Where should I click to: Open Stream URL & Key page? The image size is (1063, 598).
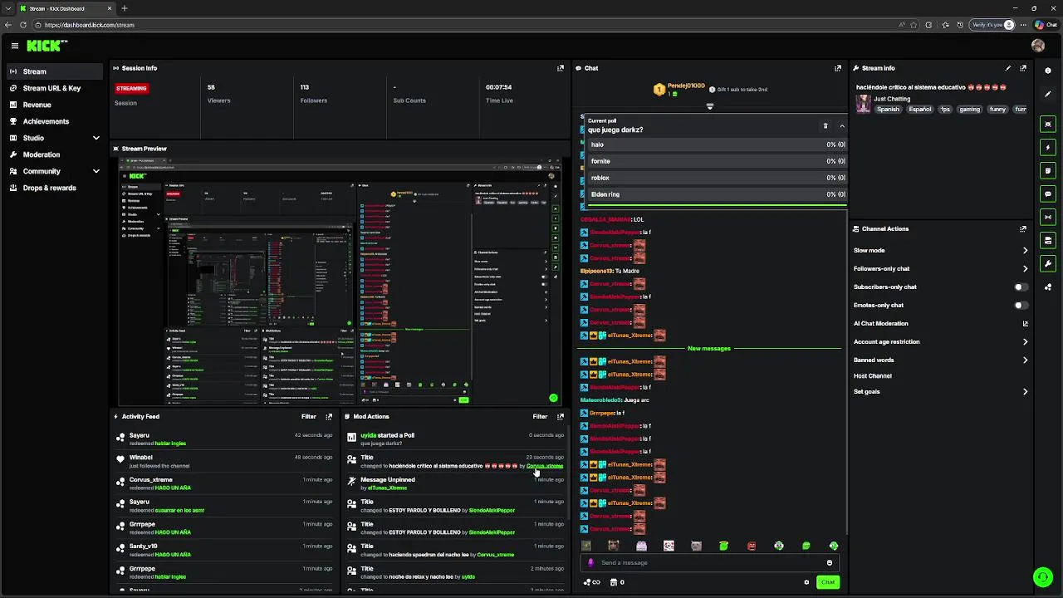(55, 88)
